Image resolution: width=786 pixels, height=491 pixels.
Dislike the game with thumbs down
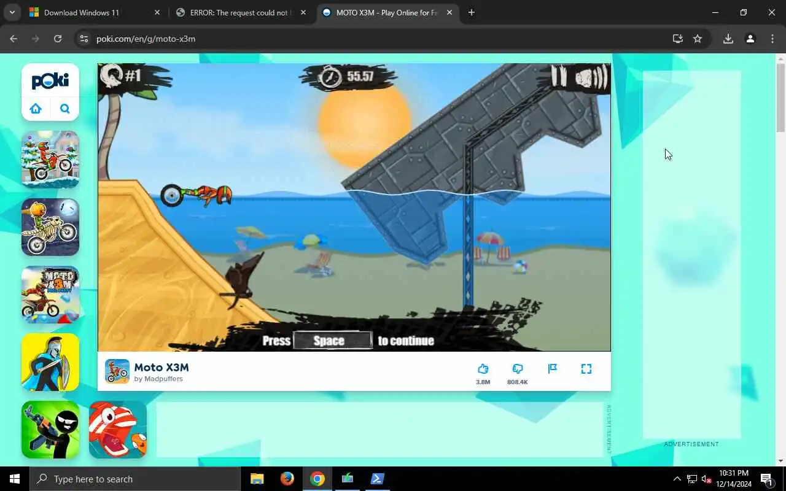517,369
